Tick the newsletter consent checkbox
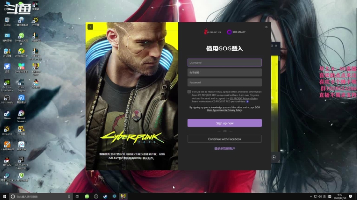357x200 pixels. pyautogui.click(x=189, y=92)
